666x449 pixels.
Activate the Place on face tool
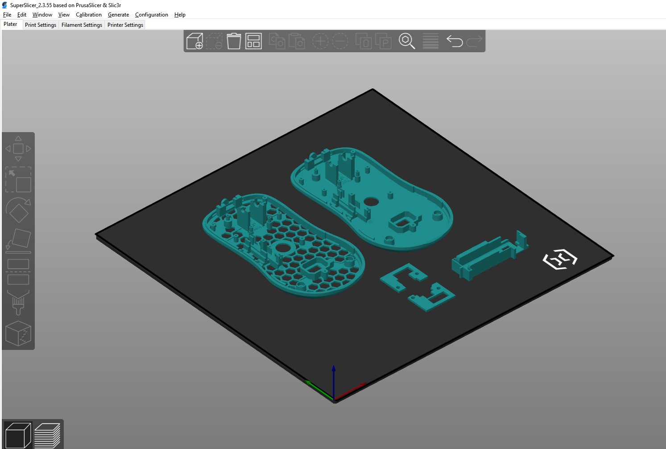[18, 240]
